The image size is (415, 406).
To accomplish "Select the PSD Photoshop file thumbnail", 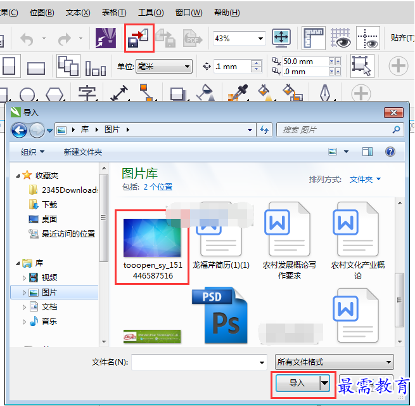I will (220, 315).
